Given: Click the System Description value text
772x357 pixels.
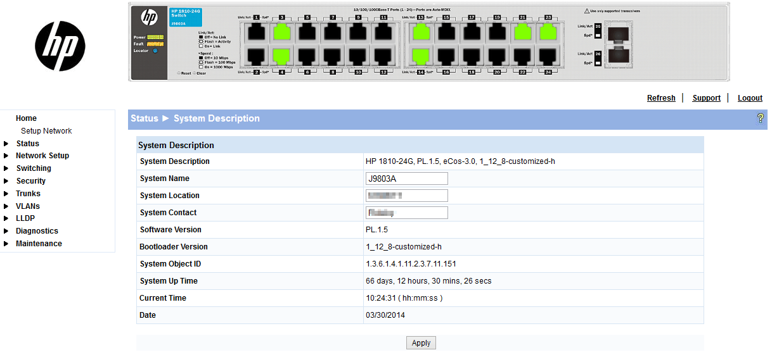Looking at the screenshot, I should click(460, 161).
